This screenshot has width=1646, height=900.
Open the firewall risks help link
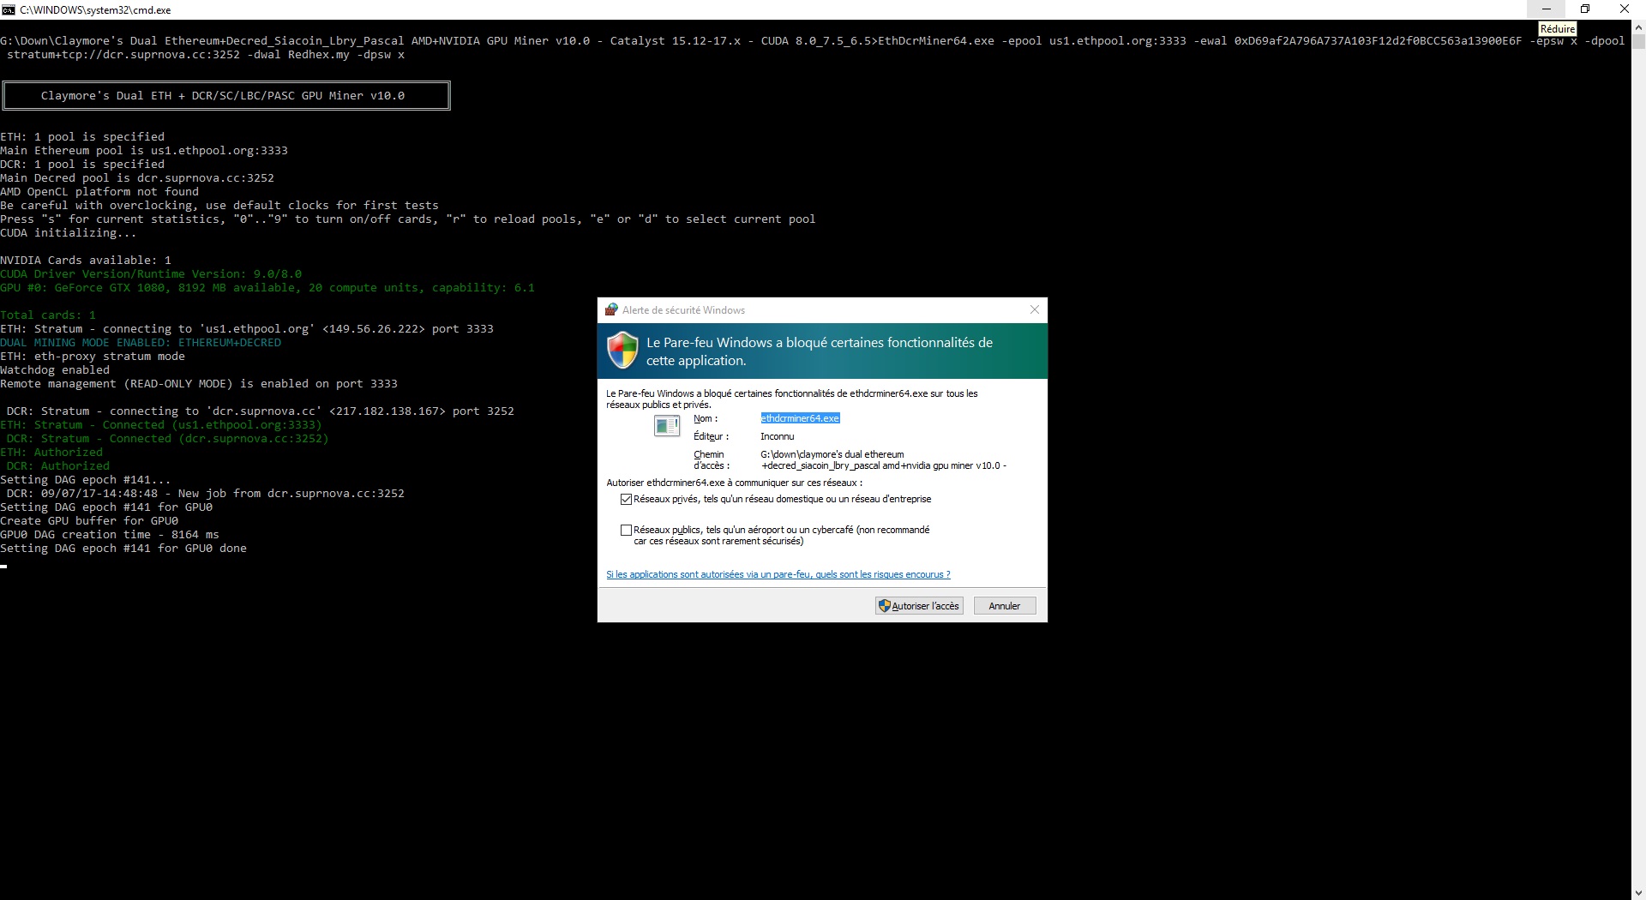point(778,574)
